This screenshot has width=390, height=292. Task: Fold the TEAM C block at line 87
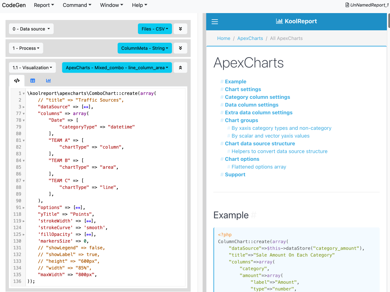click(x=24, y=181)
